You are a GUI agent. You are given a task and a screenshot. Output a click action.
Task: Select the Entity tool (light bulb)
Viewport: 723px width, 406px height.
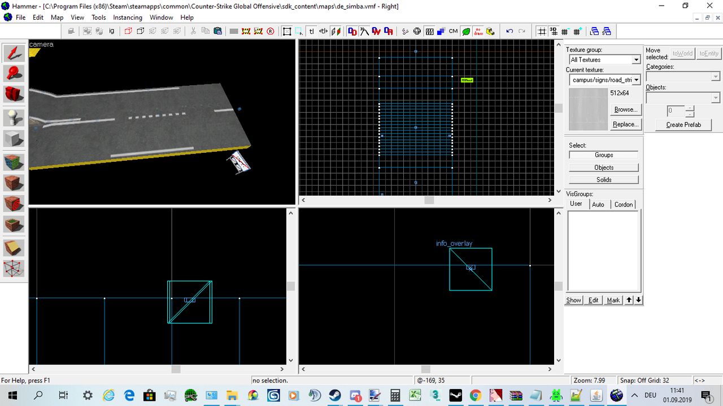14,118
